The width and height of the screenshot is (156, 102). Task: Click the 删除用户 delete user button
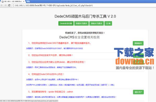pos(138,92)
